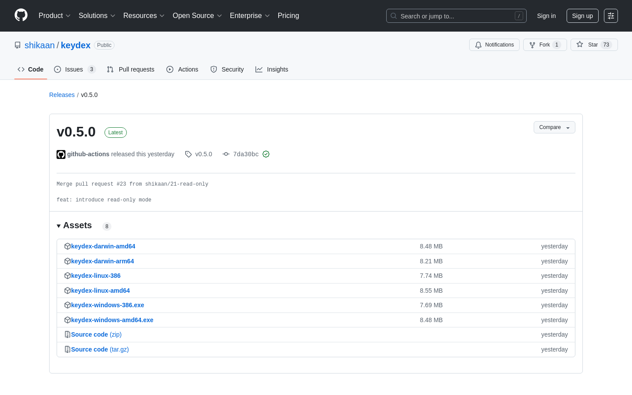Download Source code (tar.gz)
The height and width of the screenshot is (395, 632).
[x=100, y=349]
